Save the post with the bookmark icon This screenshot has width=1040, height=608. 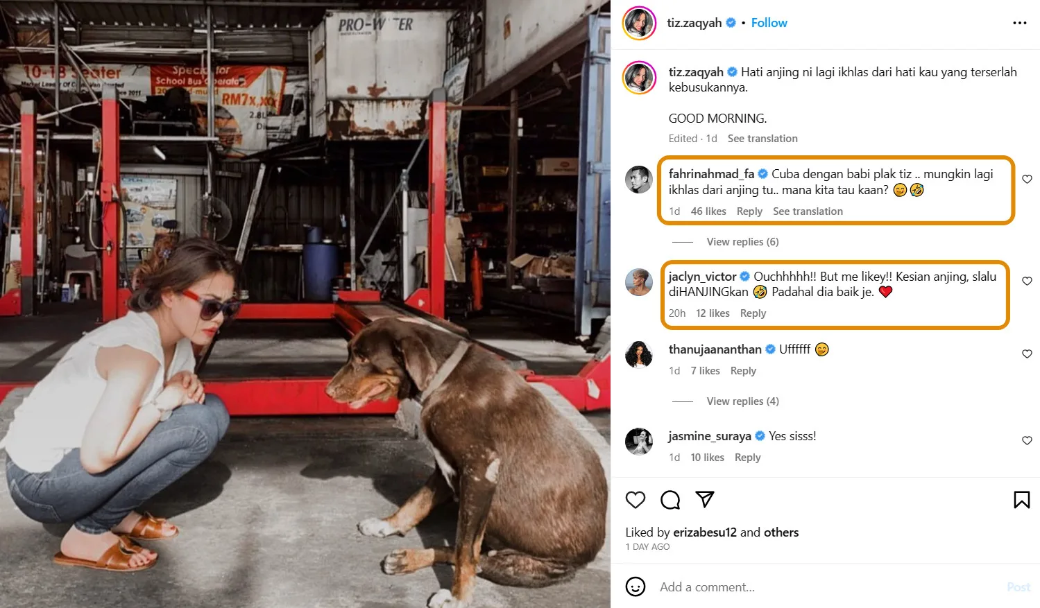1021,500
